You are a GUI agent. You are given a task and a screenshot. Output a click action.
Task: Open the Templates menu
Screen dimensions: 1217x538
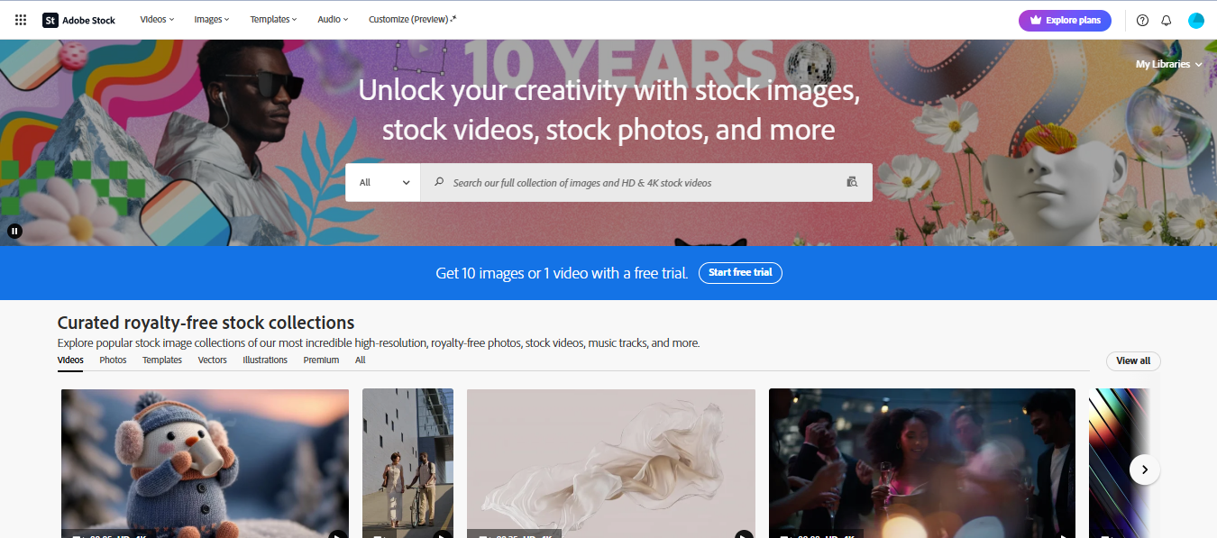[x=273, y=19]
